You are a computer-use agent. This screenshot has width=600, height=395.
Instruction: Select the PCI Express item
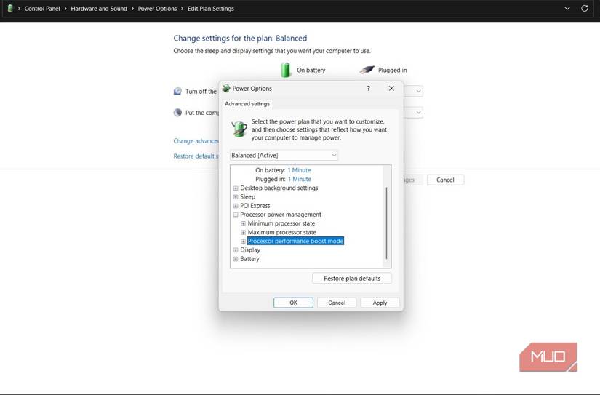coord(255,206)
